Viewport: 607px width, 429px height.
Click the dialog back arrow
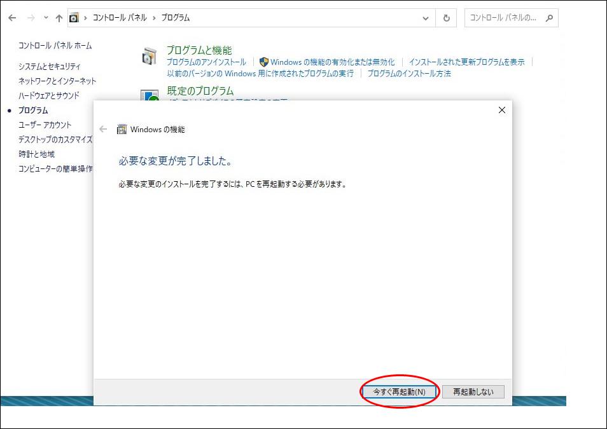pyautogui.click(x=103, y=129)
